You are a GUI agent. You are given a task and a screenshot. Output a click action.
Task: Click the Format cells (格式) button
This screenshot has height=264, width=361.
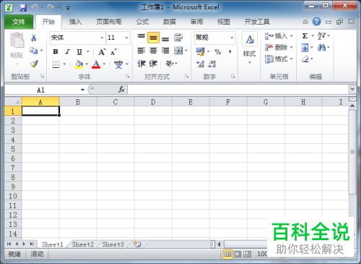(279, 59)
